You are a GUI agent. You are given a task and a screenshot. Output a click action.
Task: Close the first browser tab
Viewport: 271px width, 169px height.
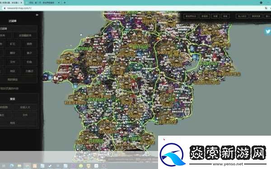click(21, 3)
